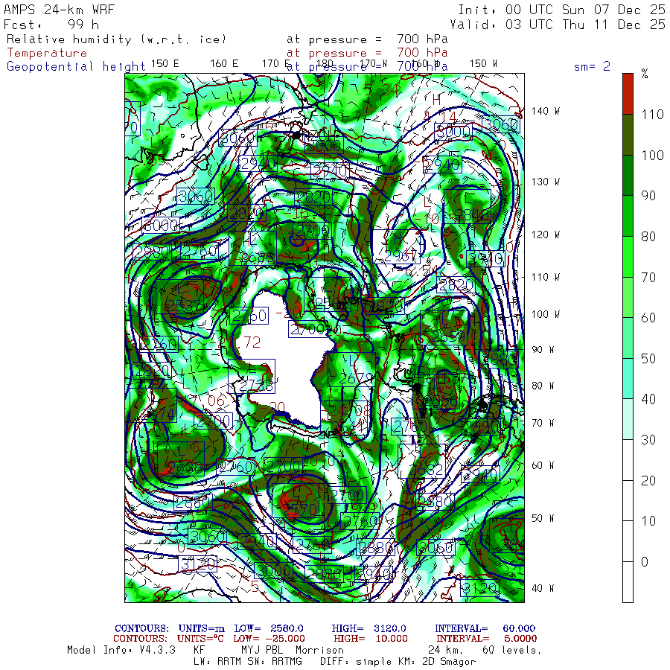Click the pale 30-40% colorbar segment
Viewport: 670px width, 670px height.
[628, 418]
